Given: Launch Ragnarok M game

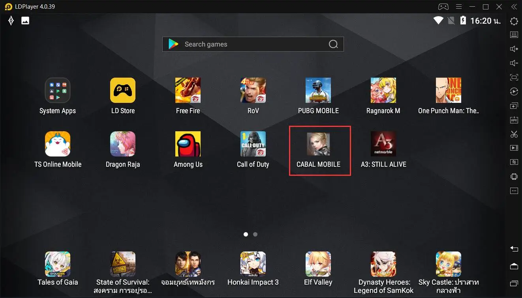Looking at the screenshot, I should pos(383,90).
